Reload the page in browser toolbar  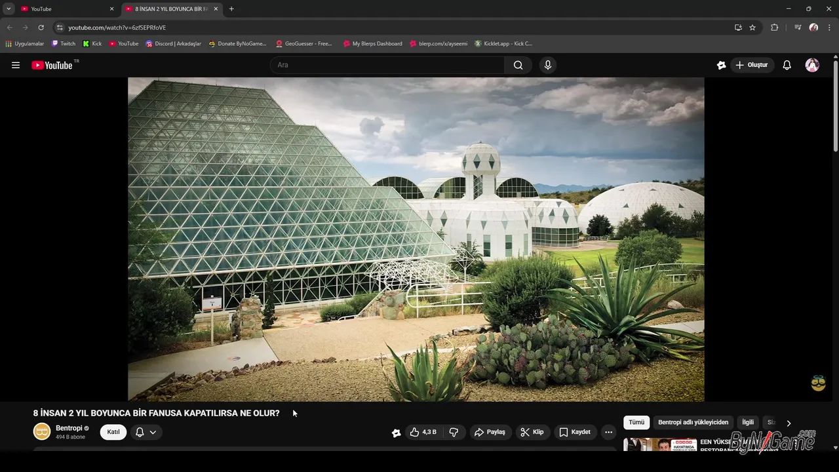coord(41,28)
